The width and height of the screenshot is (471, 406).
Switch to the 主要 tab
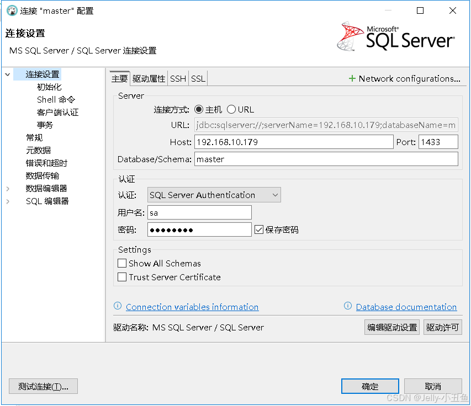120,79
